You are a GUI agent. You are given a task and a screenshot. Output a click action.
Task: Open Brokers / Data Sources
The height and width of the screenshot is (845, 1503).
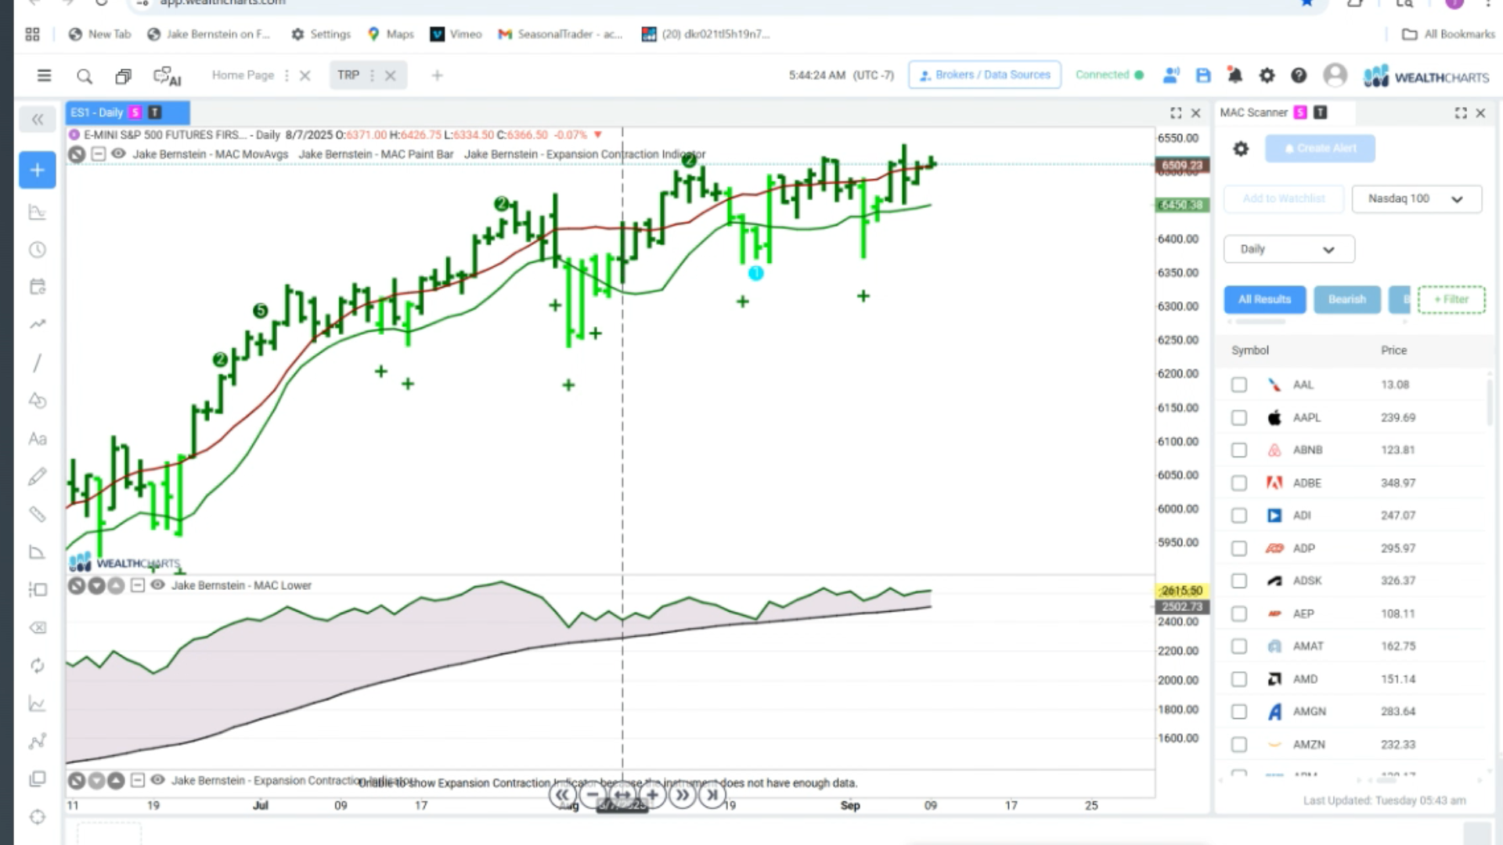pyautogui.click(x=985, y=75)
